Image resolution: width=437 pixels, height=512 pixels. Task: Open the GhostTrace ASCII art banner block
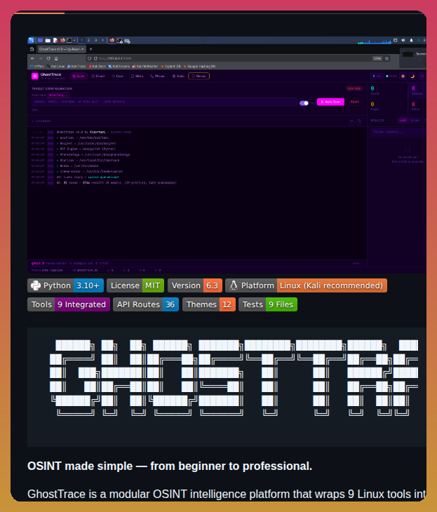[227, 387]
